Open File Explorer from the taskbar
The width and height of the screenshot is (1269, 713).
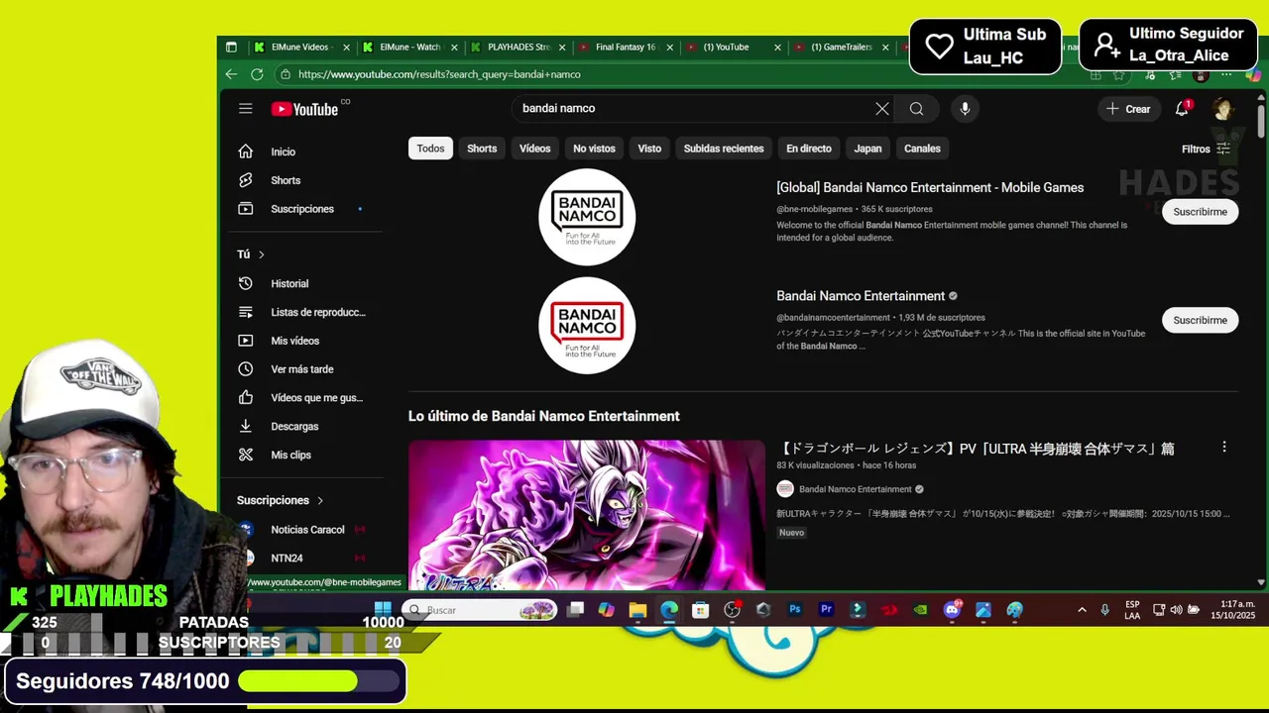[x=637, y=610]
